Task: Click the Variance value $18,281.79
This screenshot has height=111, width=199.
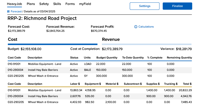Action: (x=184, y=49)
